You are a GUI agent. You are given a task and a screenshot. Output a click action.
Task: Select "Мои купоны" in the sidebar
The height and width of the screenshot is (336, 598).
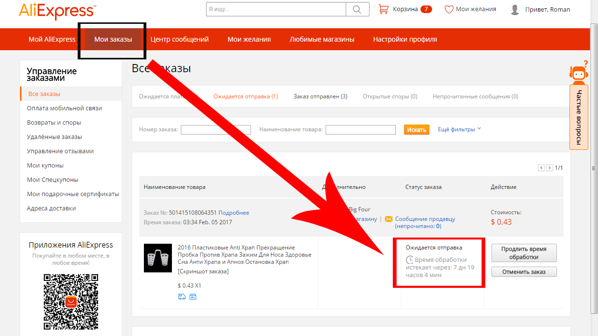45,166
